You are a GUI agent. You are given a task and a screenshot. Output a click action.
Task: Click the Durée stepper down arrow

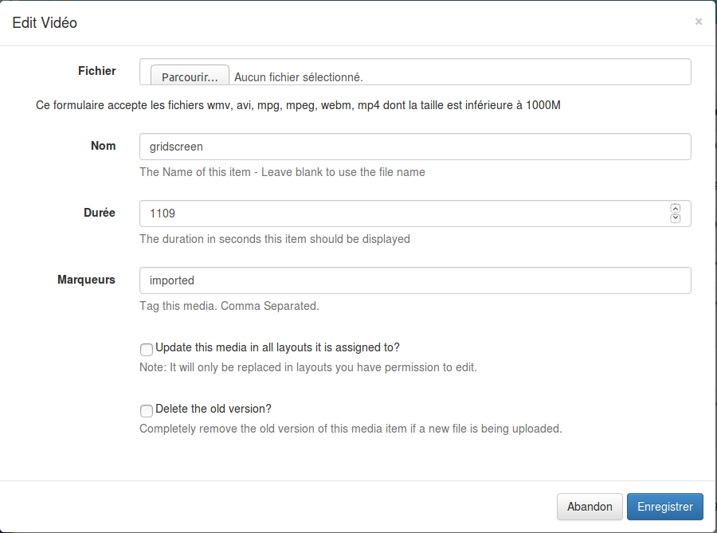(x=675, y=217)
